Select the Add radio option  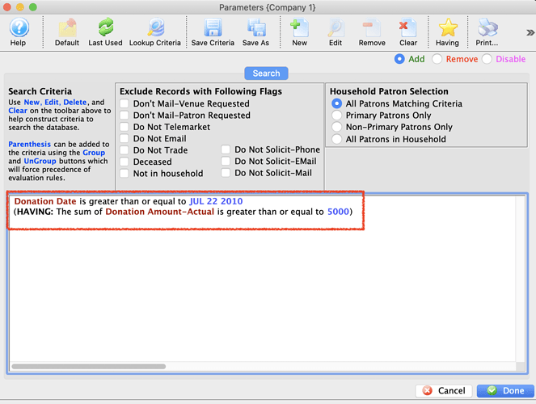click(x=399, y=59)
